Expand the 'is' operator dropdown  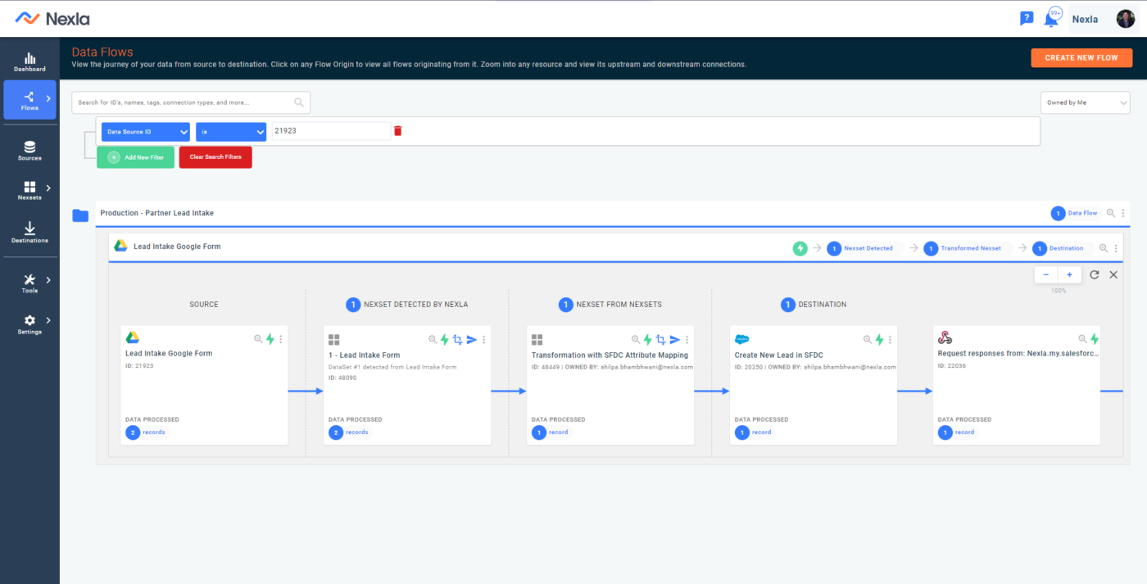[x=231, y=131]
